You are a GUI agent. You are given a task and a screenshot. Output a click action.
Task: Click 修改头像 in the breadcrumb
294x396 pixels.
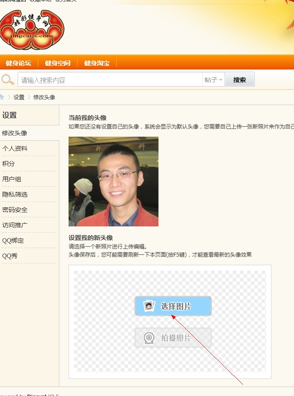coord(44,97)
